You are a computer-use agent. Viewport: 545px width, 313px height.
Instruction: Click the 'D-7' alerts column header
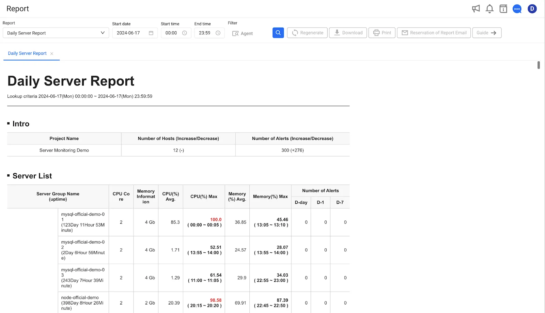[x=340, y=202]
